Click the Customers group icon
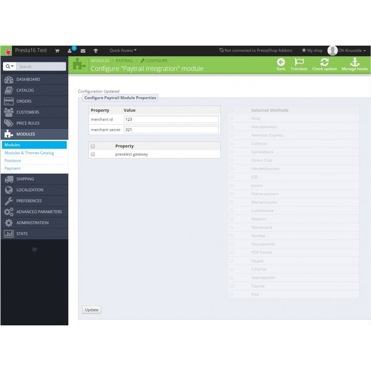 (9, 112)
